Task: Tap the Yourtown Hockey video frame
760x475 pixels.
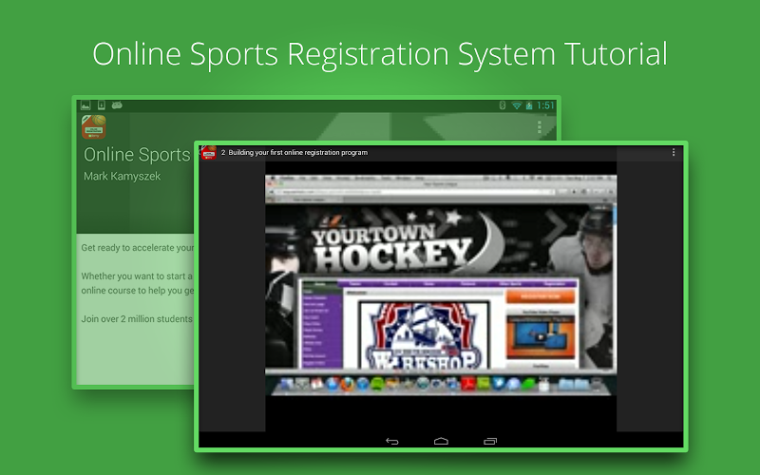Action: (441, 285)
